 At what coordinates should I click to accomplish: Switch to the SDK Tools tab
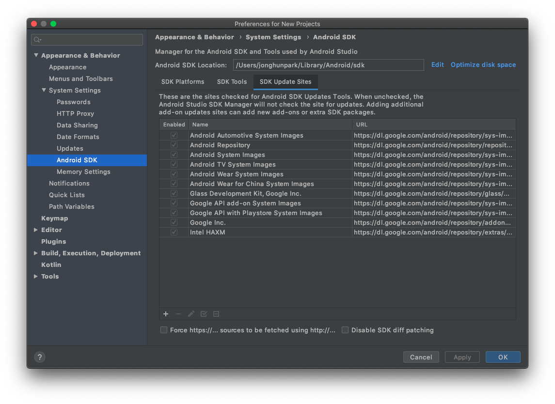pos(232,82)
